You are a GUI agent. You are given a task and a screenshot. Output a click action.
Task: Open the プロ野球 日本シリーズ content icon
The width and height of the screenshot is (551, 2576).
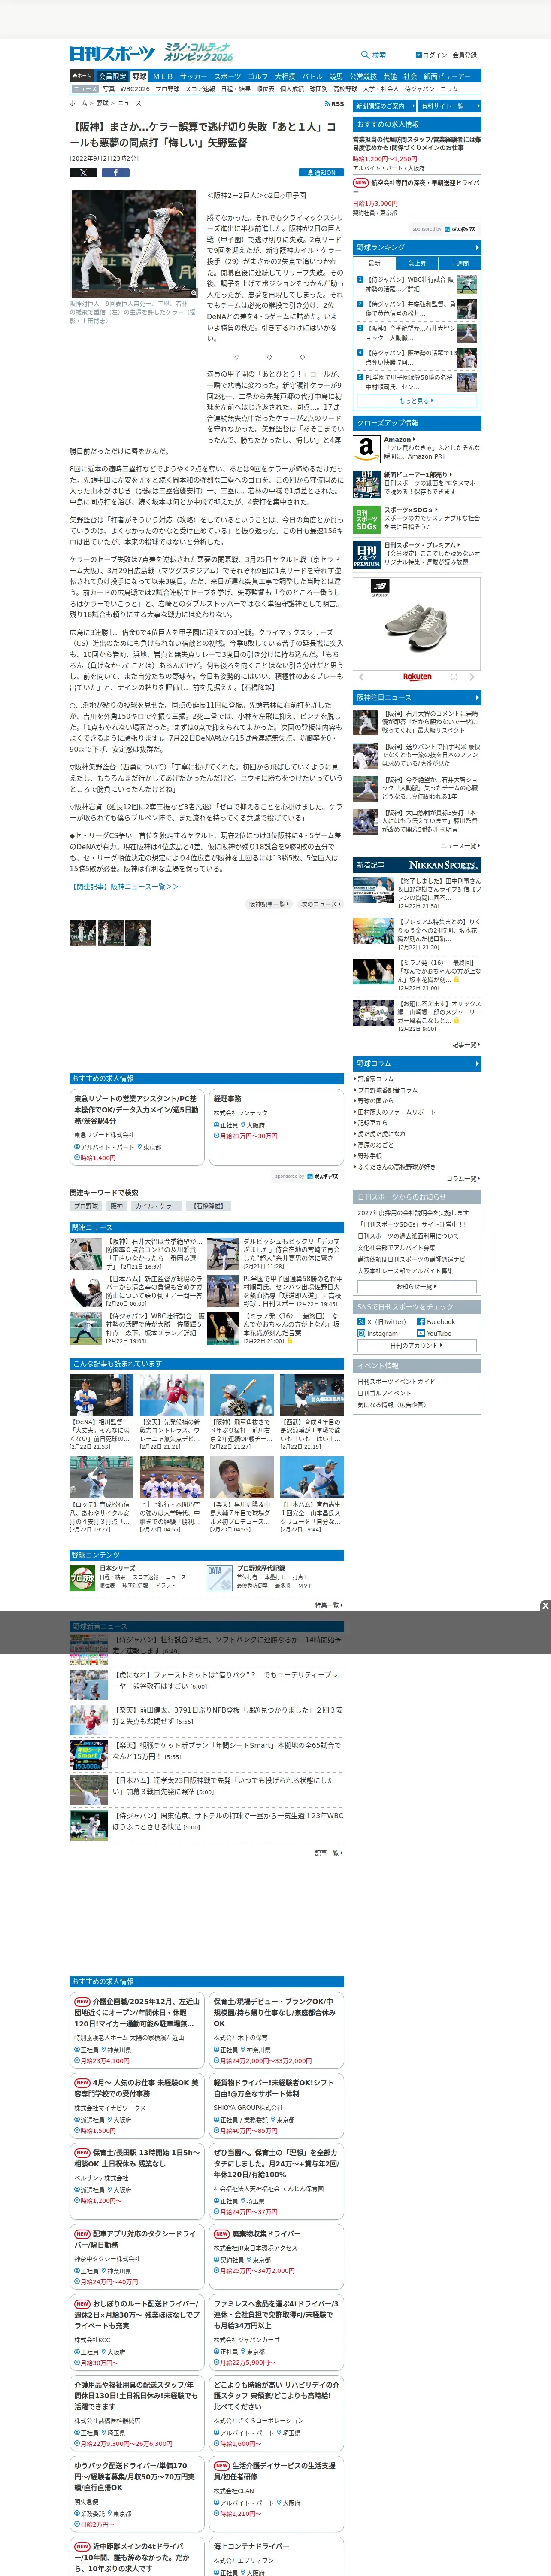click(x=82, y=1577)
